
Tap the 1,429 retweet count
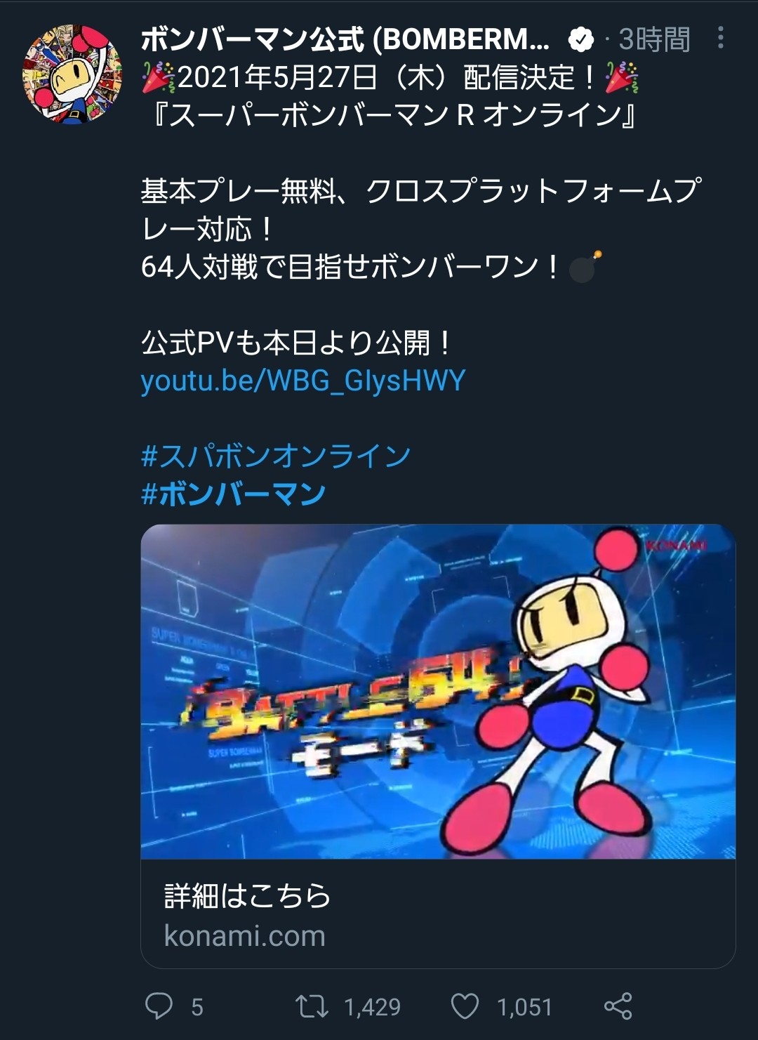click(372, 1007)
